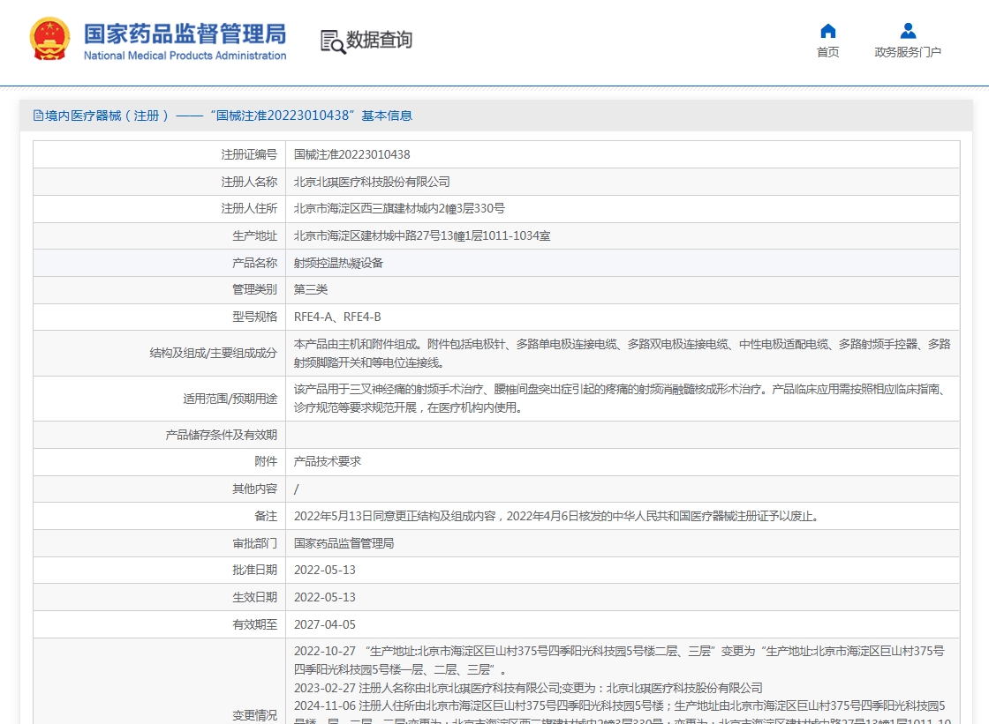Viewport: 989px width, 724px height.
Task: Click the document icon before 境内医疗器械
Action: point(38,116)
